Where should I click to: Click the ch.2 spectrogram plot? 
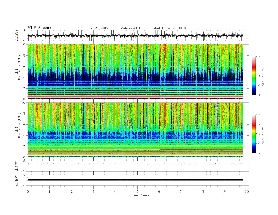point(135,130)
